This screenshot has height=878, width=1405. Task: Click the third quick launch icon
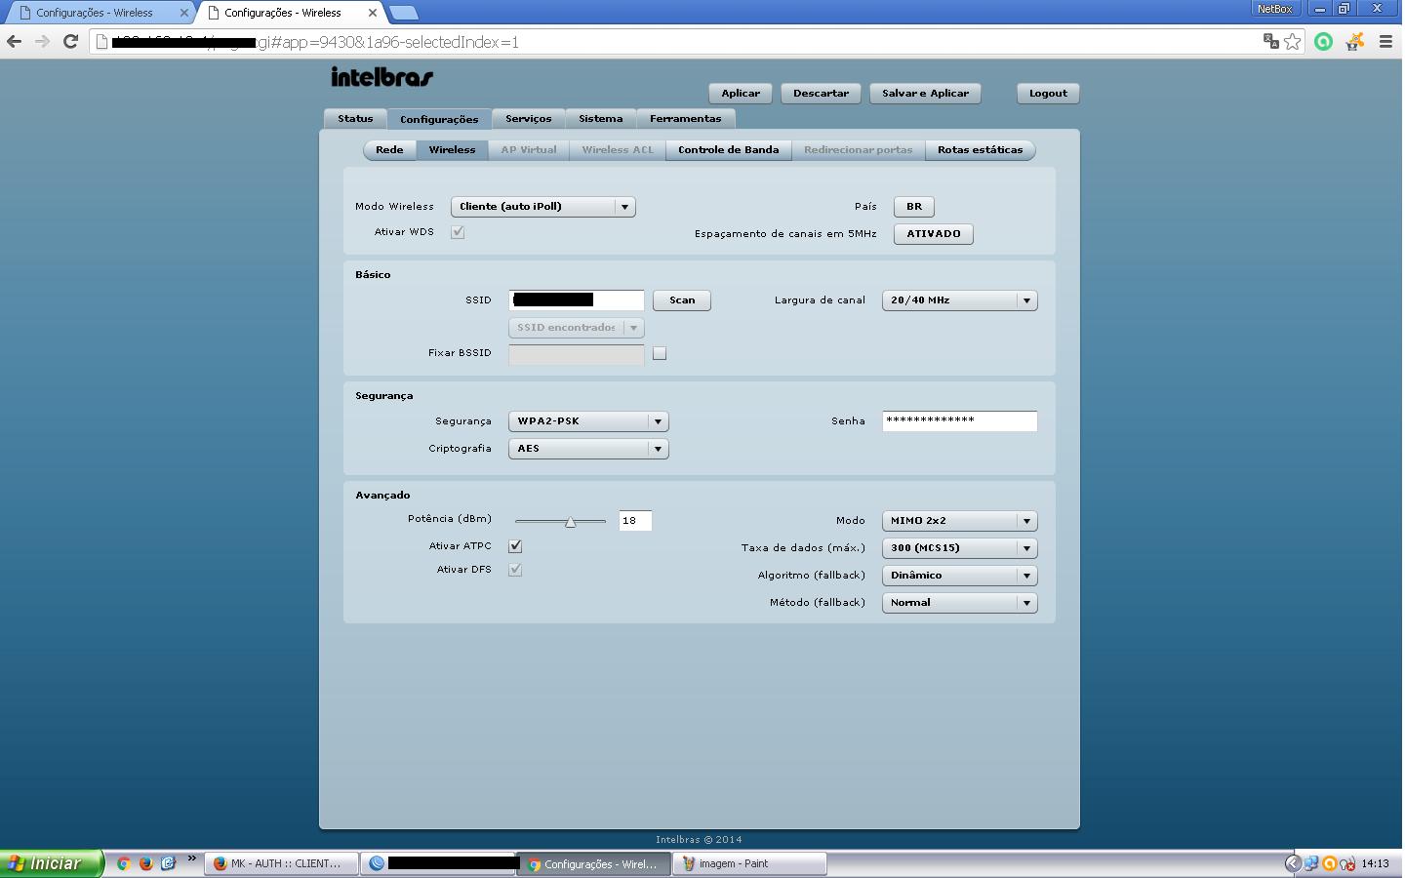click(168, 863)
